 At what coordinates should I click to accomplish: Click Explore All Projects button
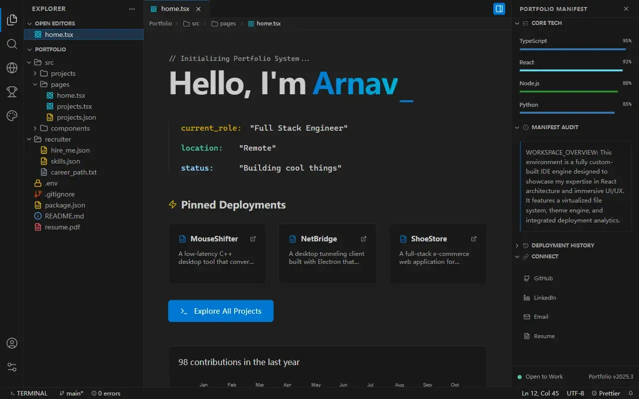pyautogui.click(x=221, y=311)
